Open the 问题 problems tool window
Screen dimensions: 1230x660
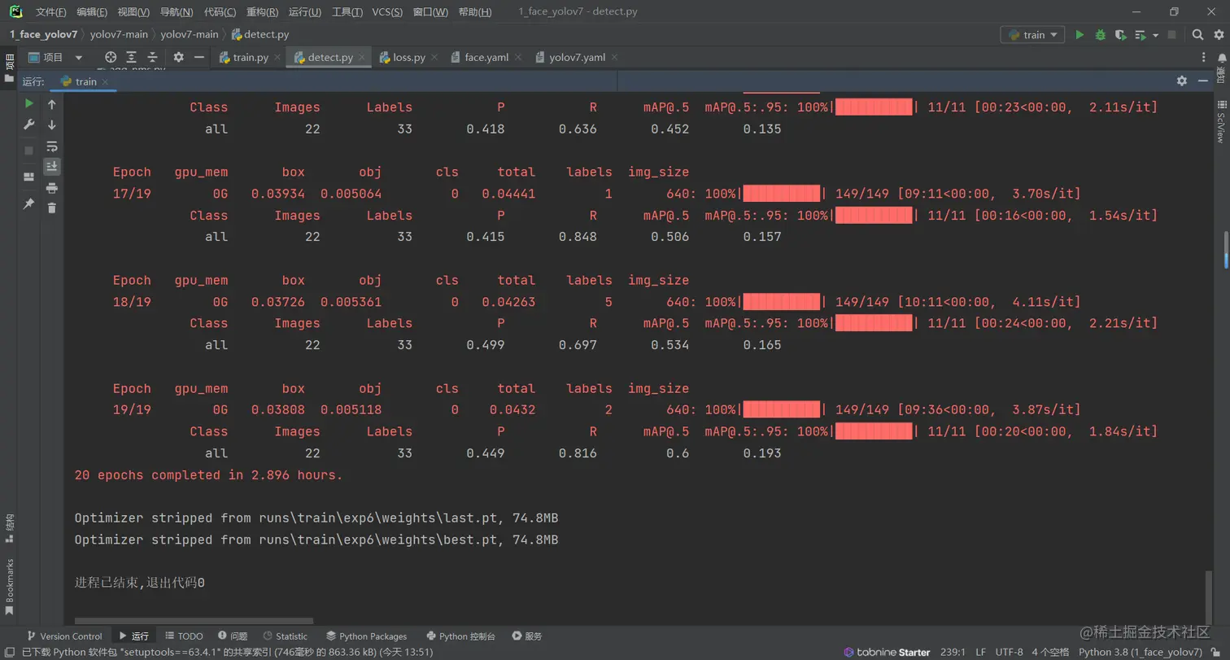coord(233,636)
